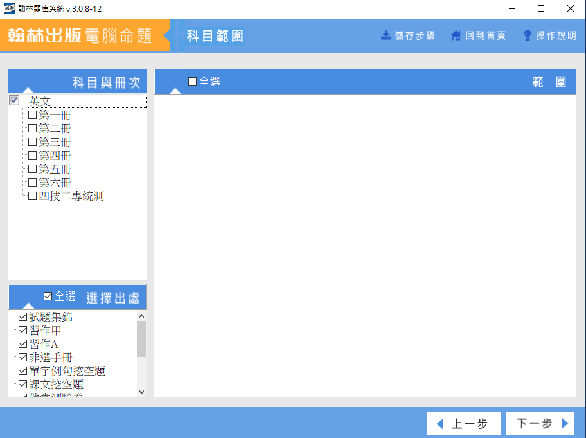
Task: Uncheck 全選 in 選擇出處 panel
Action: click(x=48, y=297)
